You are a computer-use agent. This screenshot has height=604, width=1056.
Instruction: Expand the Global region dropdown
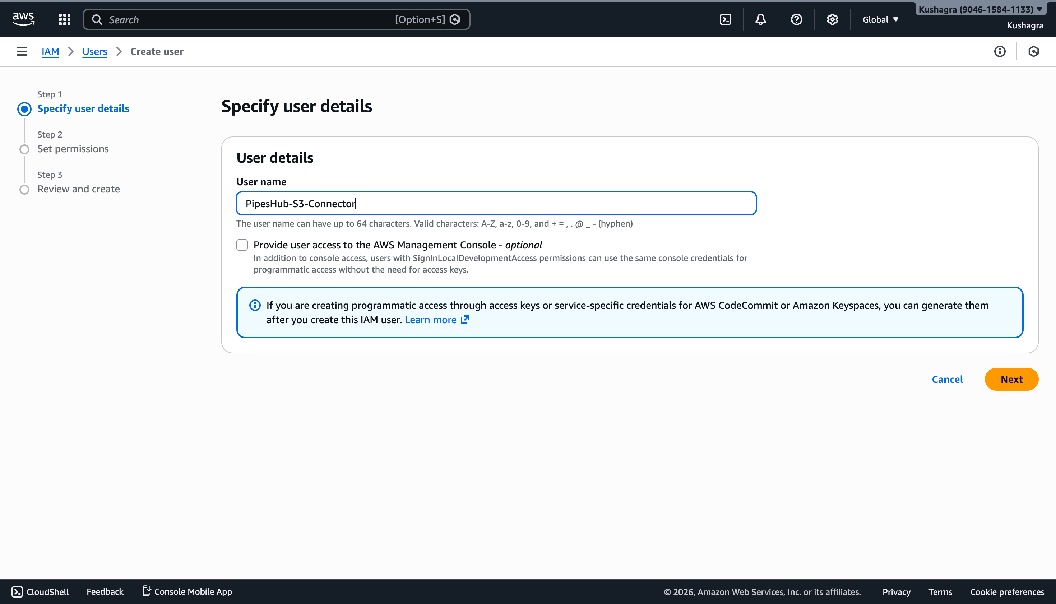880,19
